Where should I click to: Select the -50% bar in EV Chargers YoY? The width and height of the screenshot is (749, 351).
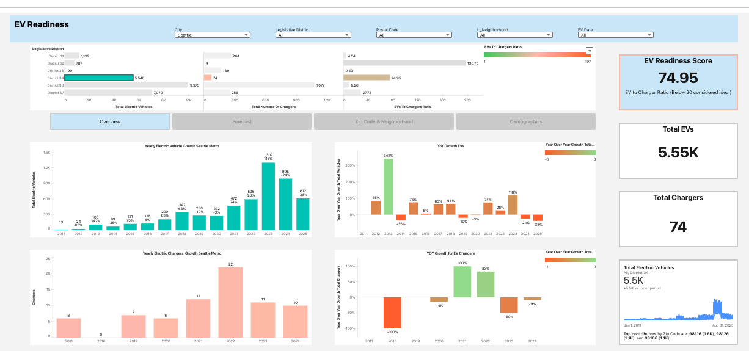(x=509, y=305)
